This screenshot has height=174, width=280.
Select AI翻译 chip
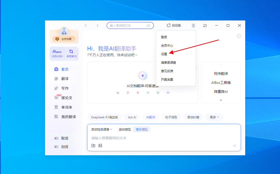[151, 117]
